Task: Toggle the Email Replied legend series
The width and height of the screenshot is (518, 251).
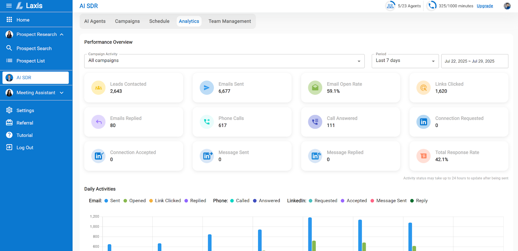Action: [195, 201]
